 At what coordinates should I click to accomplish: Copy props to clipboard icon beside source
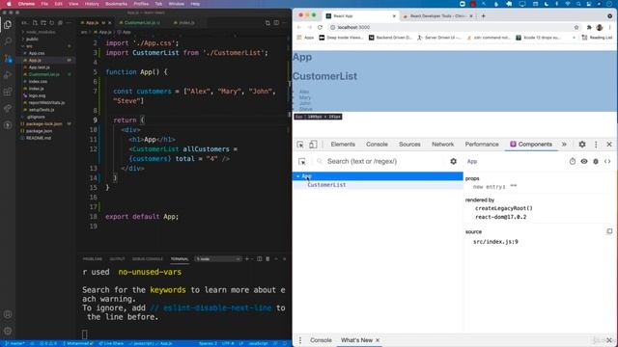(609, 231)
